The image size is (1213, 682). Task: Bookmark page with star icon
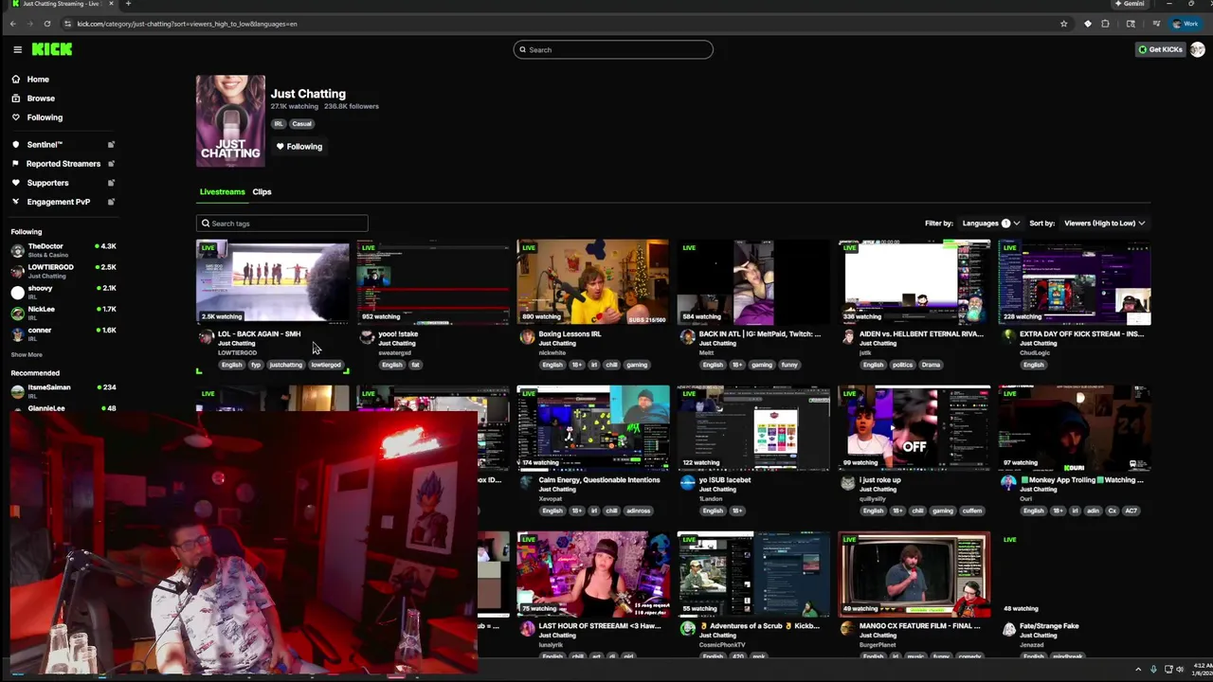click(x=1063, y=24)
